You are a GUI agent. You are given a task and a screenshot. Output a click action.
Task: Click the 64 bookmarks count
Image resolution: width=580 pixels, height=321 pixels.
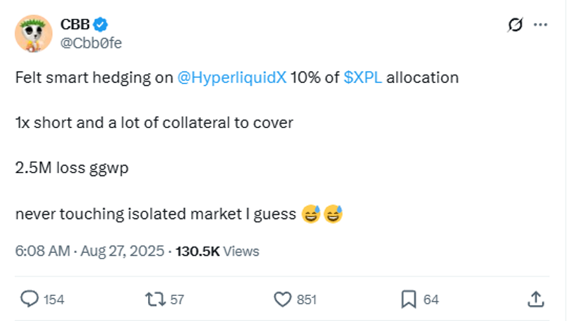pos(431,300)
